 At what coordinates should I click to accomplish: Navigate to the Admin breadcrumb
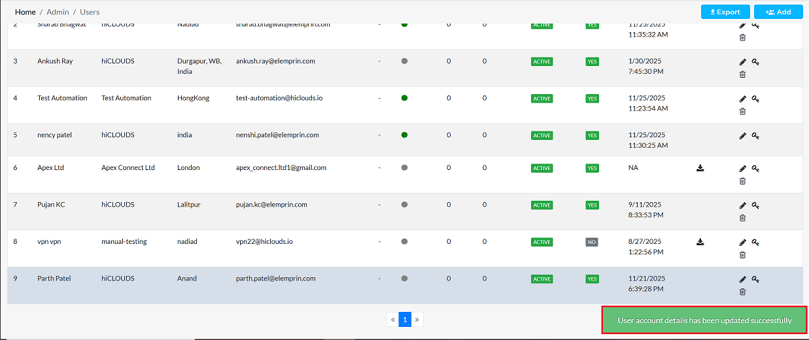click(58, 12)
